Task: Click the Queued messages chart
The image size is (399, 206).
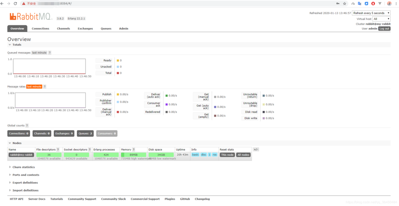Action: coord(49,66)
